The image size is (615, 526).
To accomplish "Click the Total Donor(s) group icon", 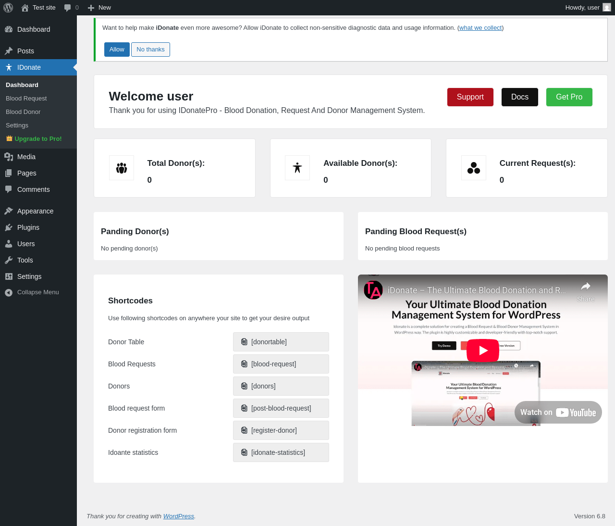I will pos(122,168).
